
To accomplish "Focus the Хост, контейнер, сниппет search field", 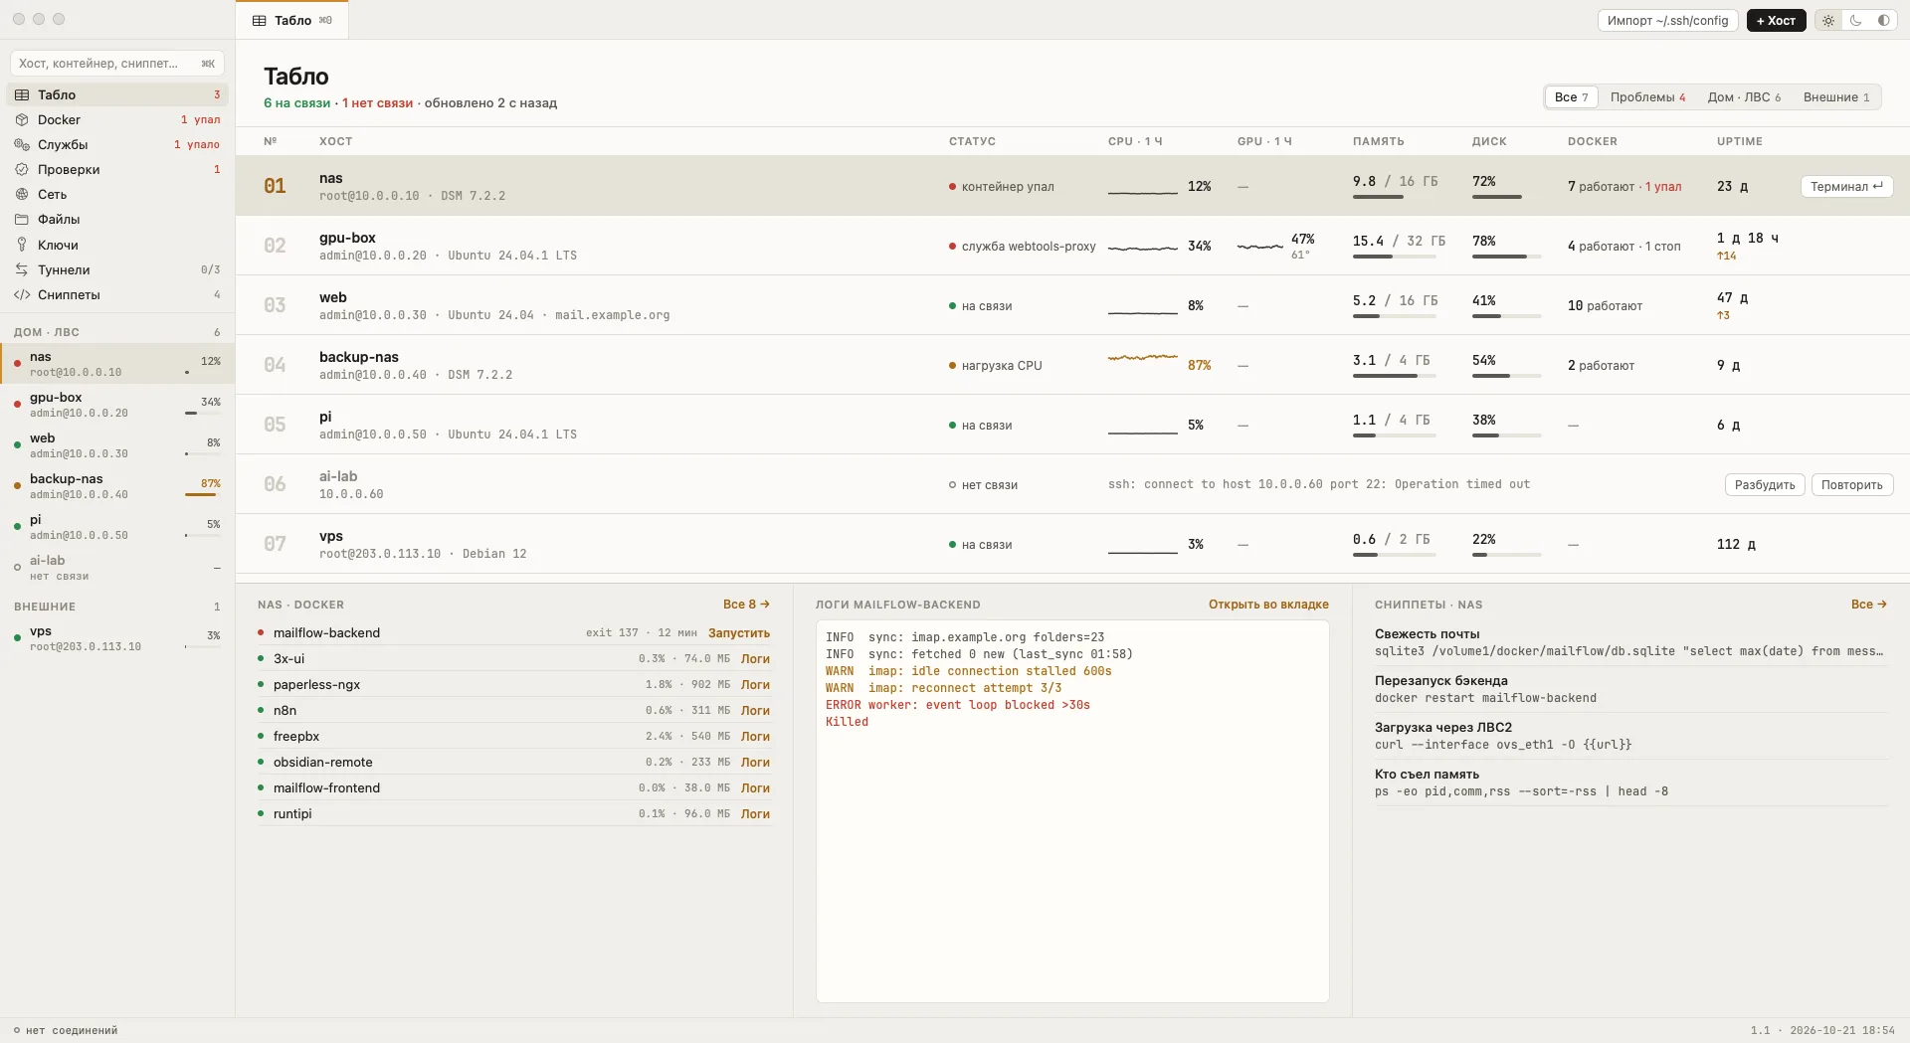I will [x=117, y=64].
